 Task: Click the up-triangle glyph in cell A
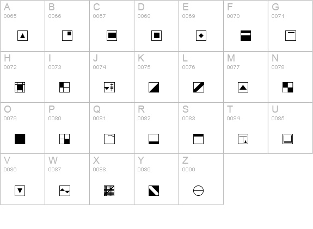tap(22, 36)
